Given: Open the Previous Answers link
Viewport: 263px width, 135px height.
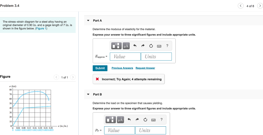Looking at the screenshot, I should pos(122,68).
